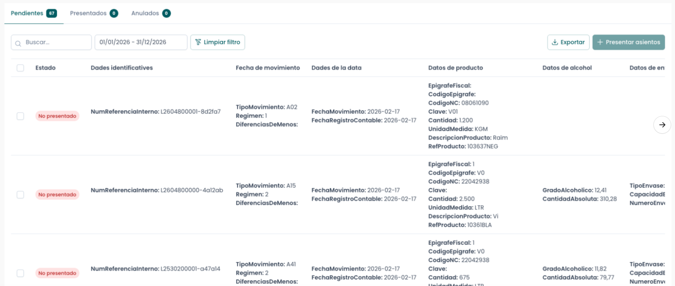Select the row L2530200001-a47a14 checkbox

pyautogui.click(x=20, y=273)
